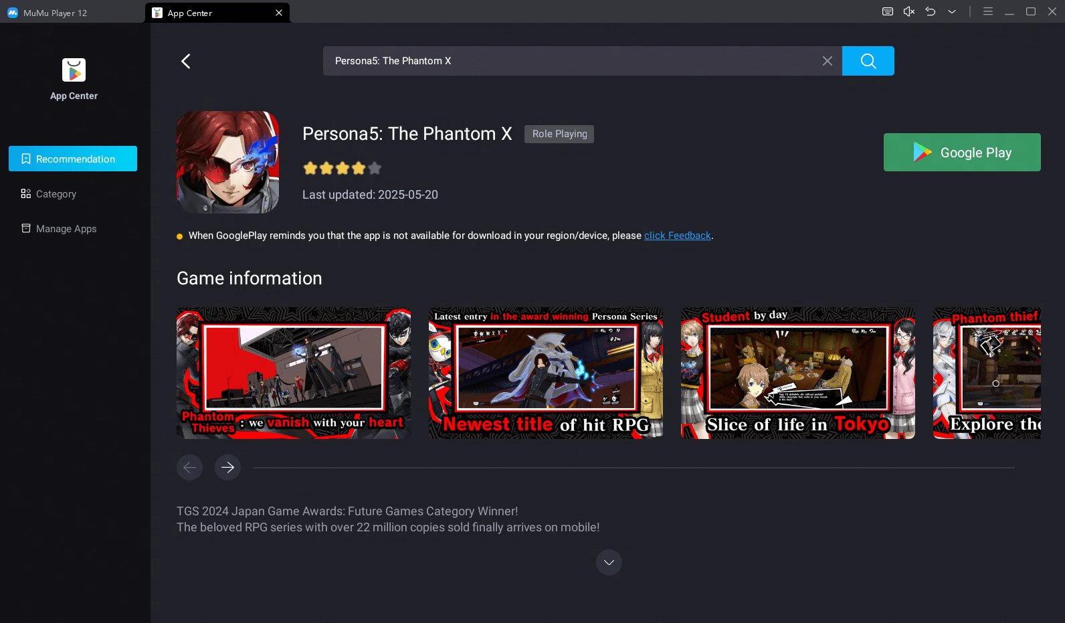Toggle the mute sound icon in title bar
The image size is (1065, 623).
pyautogui.click(x=909, y=11)
